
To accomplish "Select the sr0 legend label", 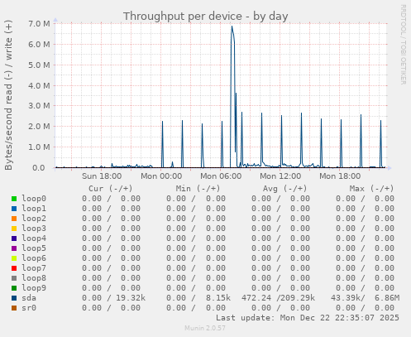I will pyautogui.click(x=29, y=308).
